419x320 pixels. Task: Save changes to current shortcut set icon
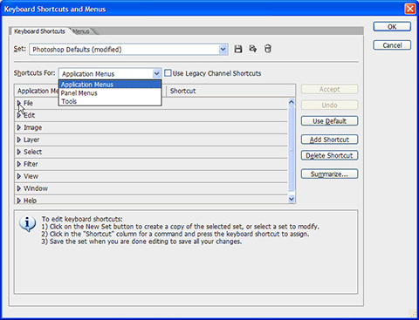[238, 49]
